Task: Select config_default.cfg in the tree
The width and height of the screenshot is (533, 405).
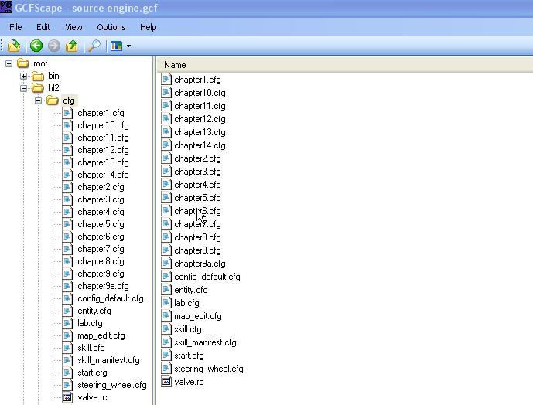Action: [111, 298]
